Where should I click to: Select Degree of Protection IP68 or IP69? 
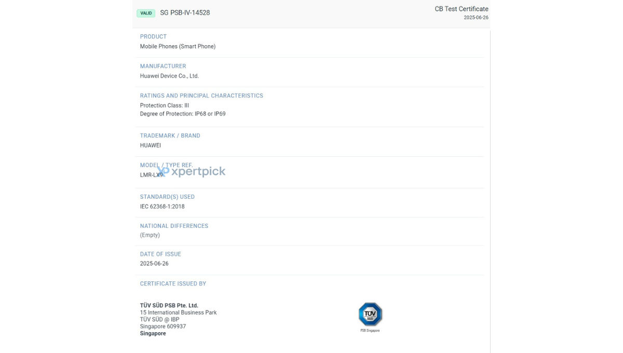pos(183,114)
